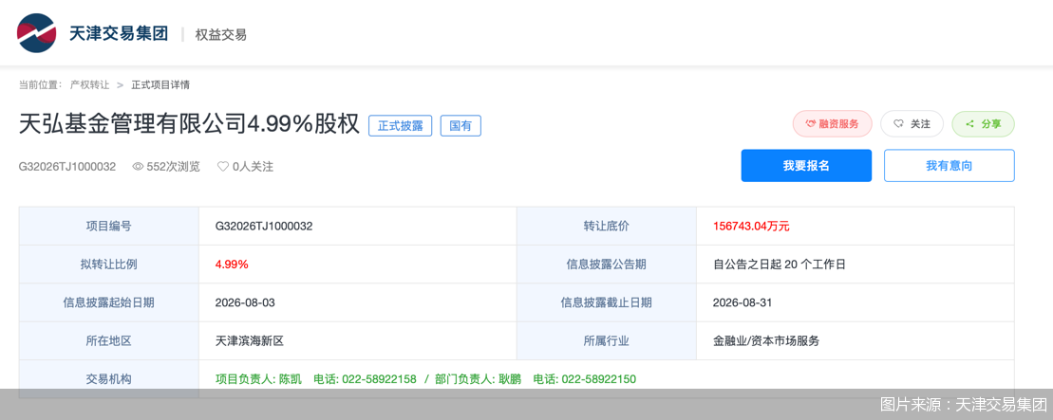Click 拟转让比例 label cell
This screenshot has height=420, width=1053.
pos(109,265)
